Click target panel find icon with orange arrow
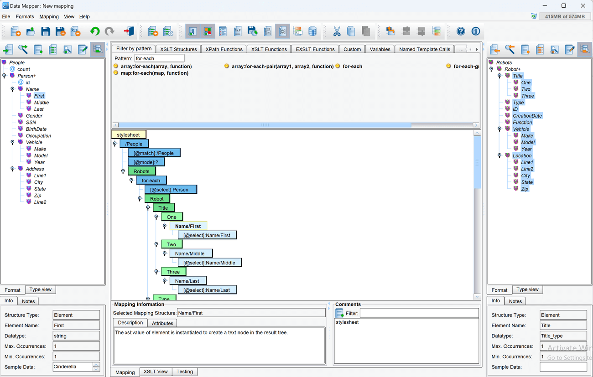 [510, 49]
